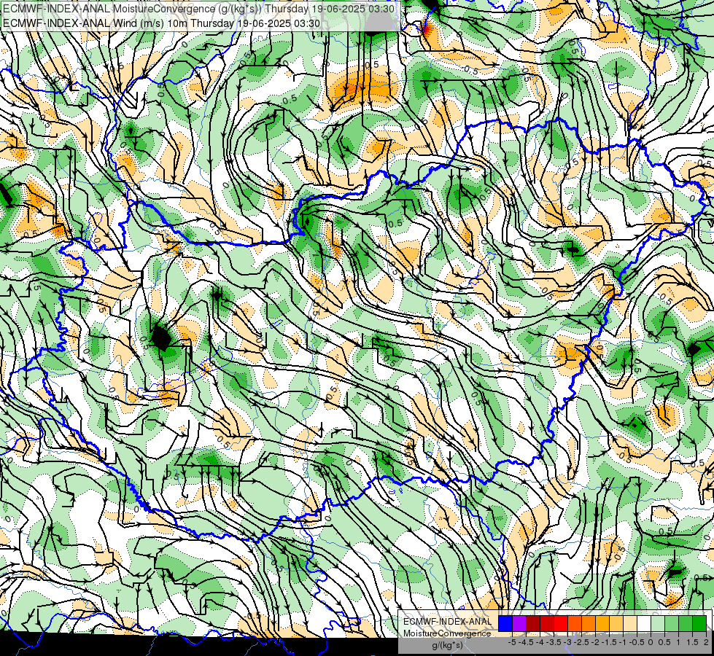Screen dimensions: 714x656
Task: Click 'MoistureConvergence' label in the legend box
Action: [447, 633]
